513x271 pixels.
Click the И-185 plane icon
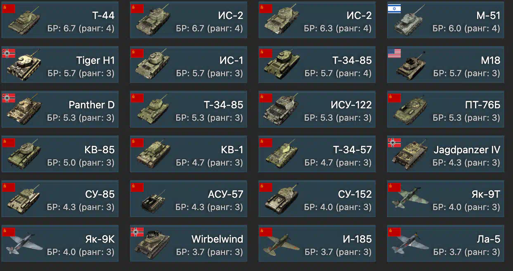pos(281,244)
